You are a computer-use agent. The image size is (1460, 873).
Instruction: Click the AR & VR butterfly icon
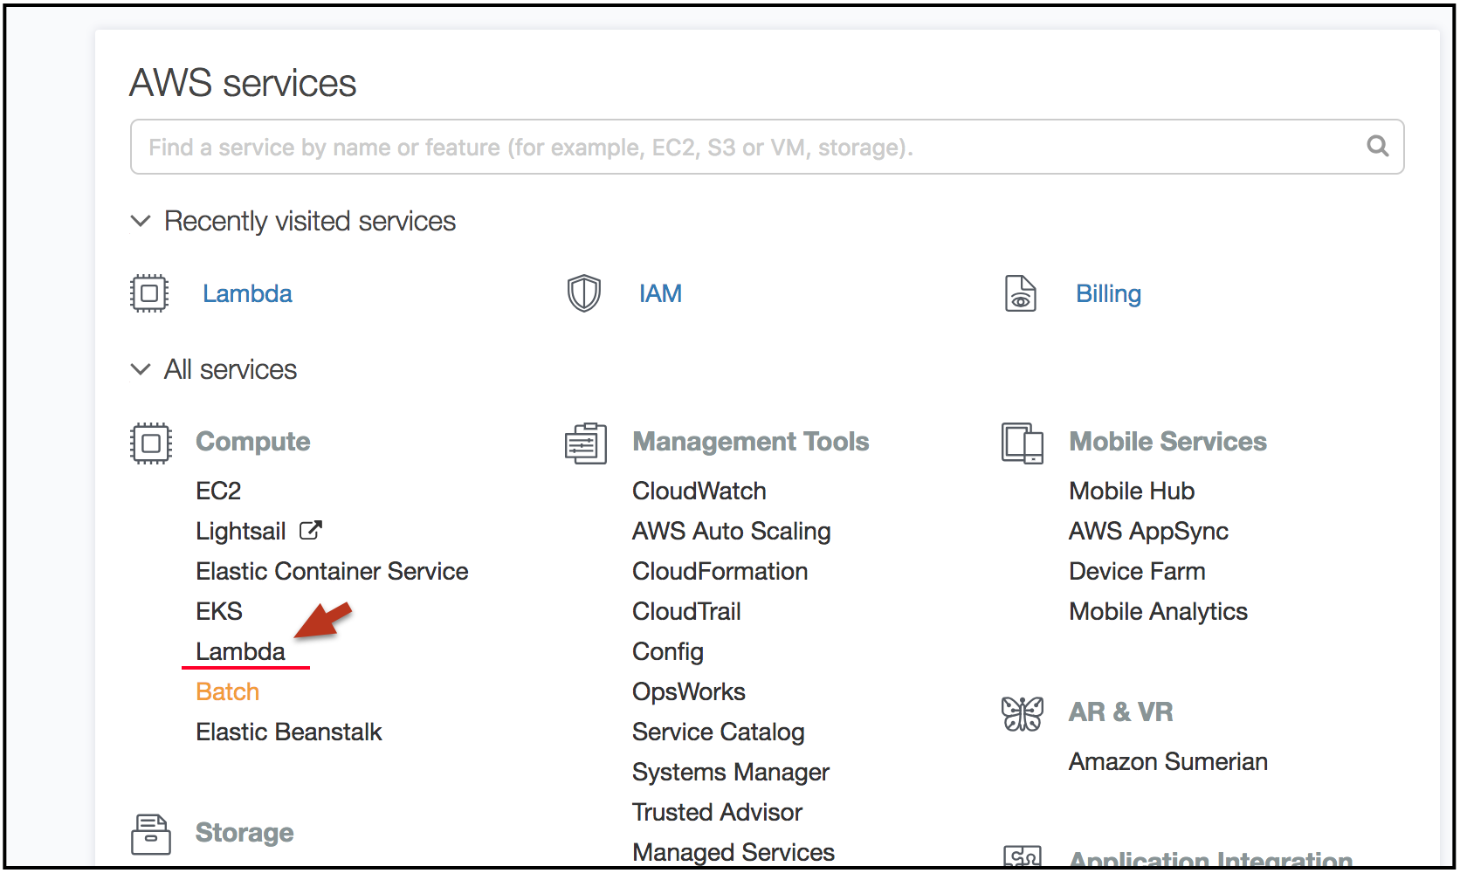coord(1023,713)
